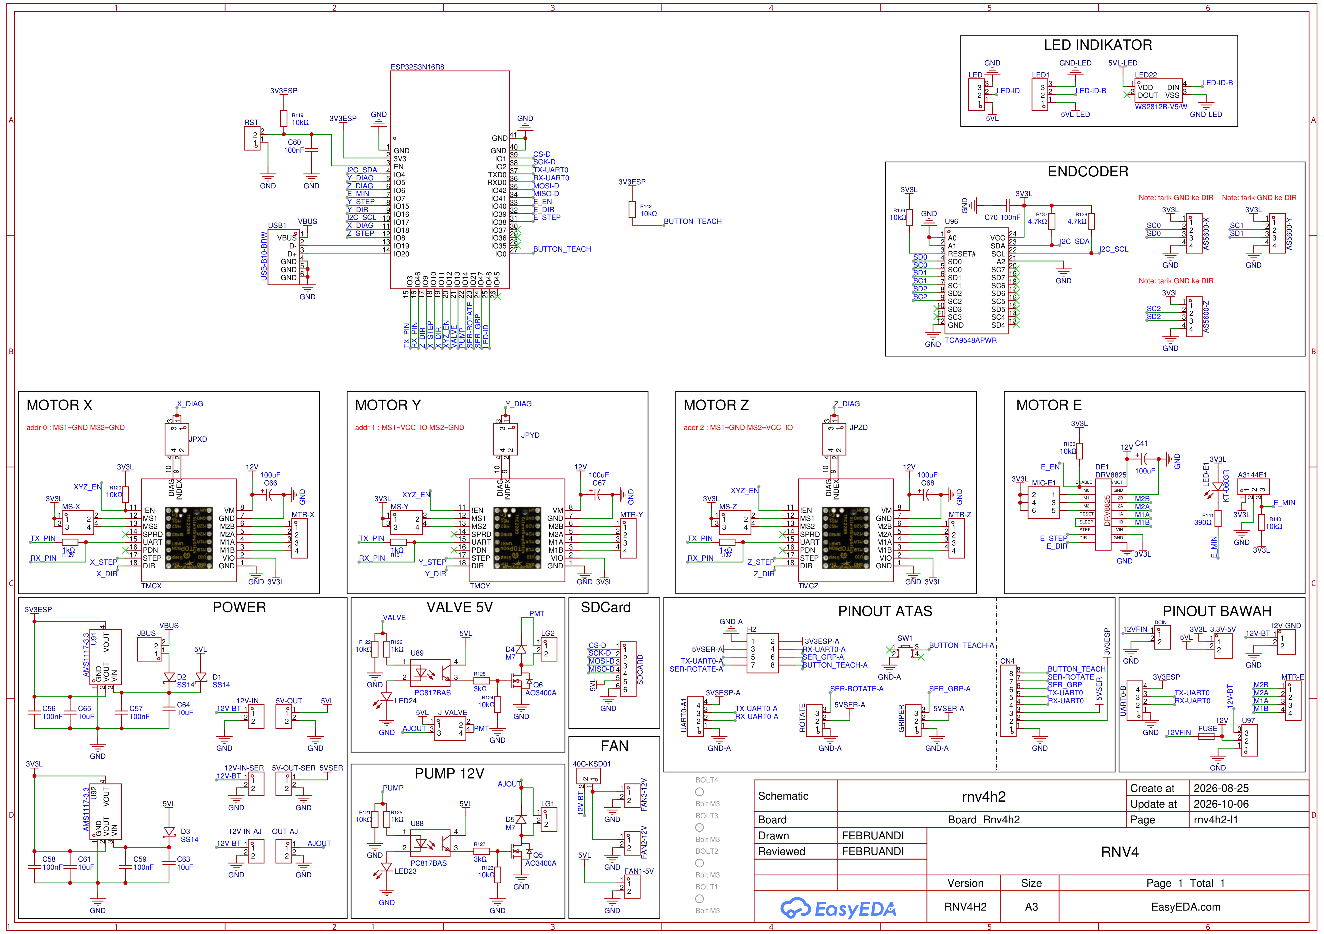
Task: Click the page identifier 'rnv4h2-l1'
Action: pos(1216,820)
